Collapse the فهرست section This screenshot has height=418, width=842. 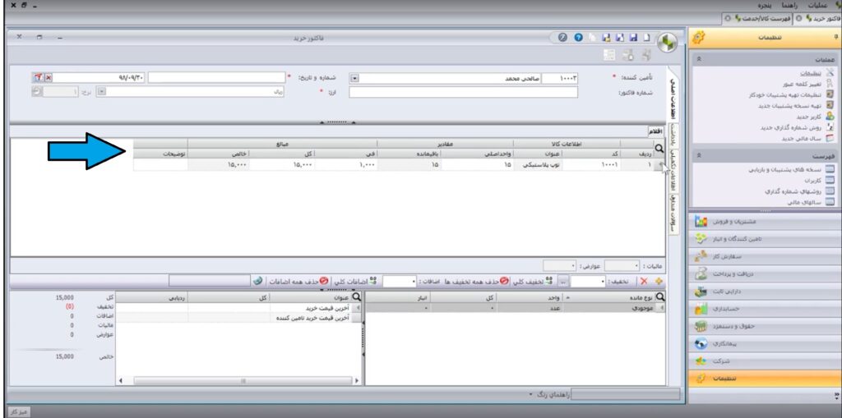tap(697, 155)
